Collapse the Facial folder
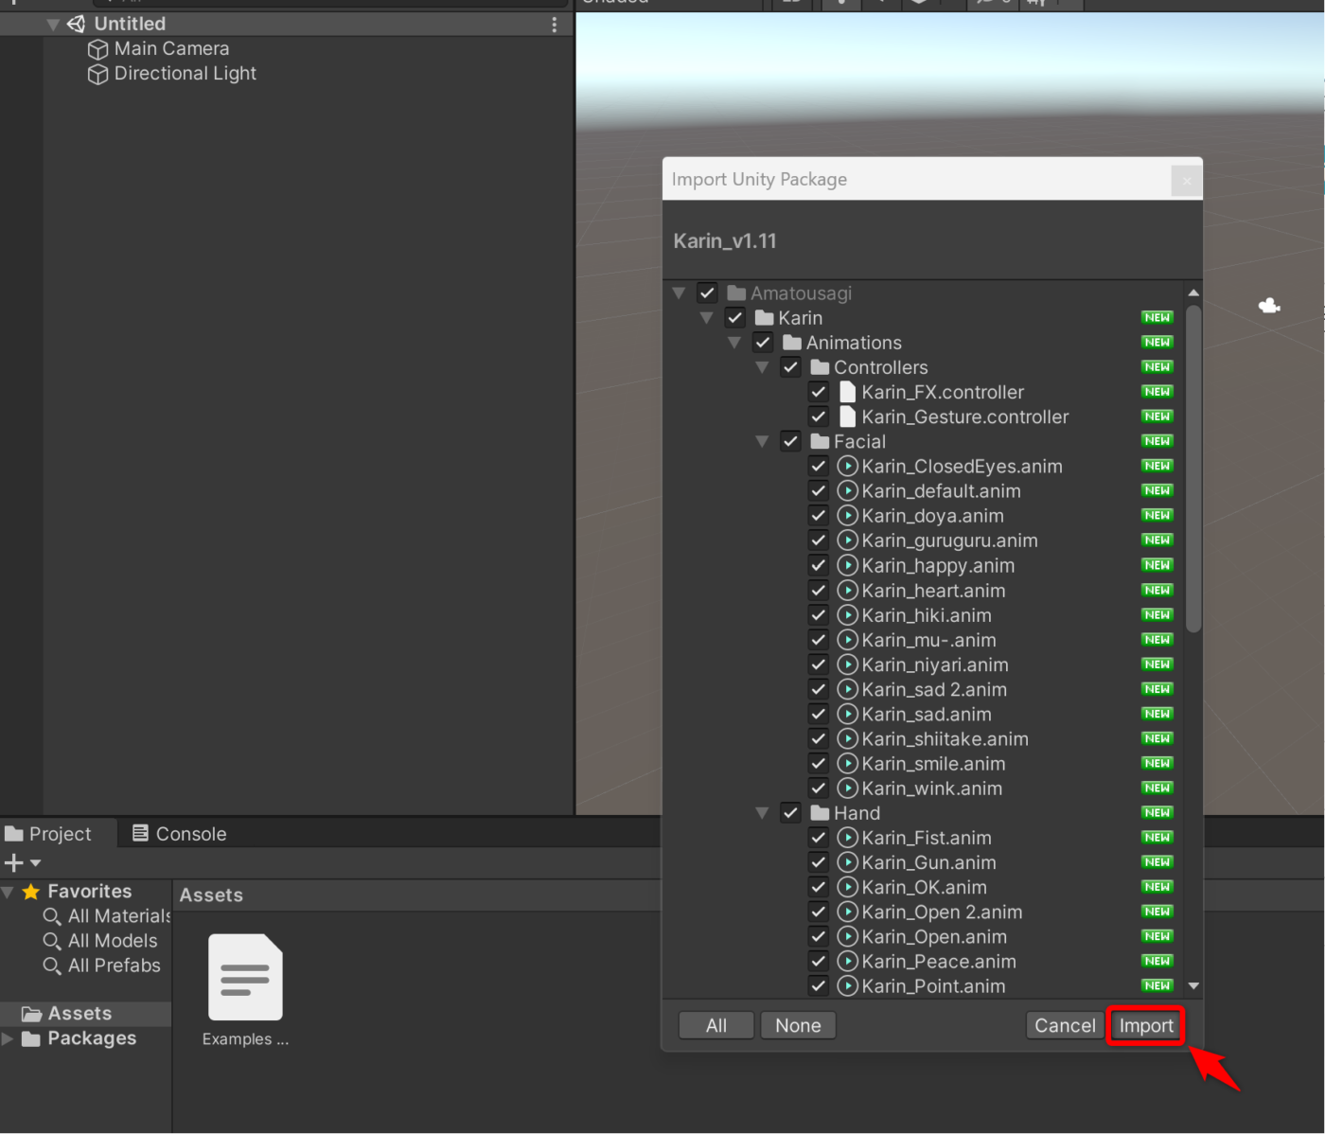 [x=762, y=441]
